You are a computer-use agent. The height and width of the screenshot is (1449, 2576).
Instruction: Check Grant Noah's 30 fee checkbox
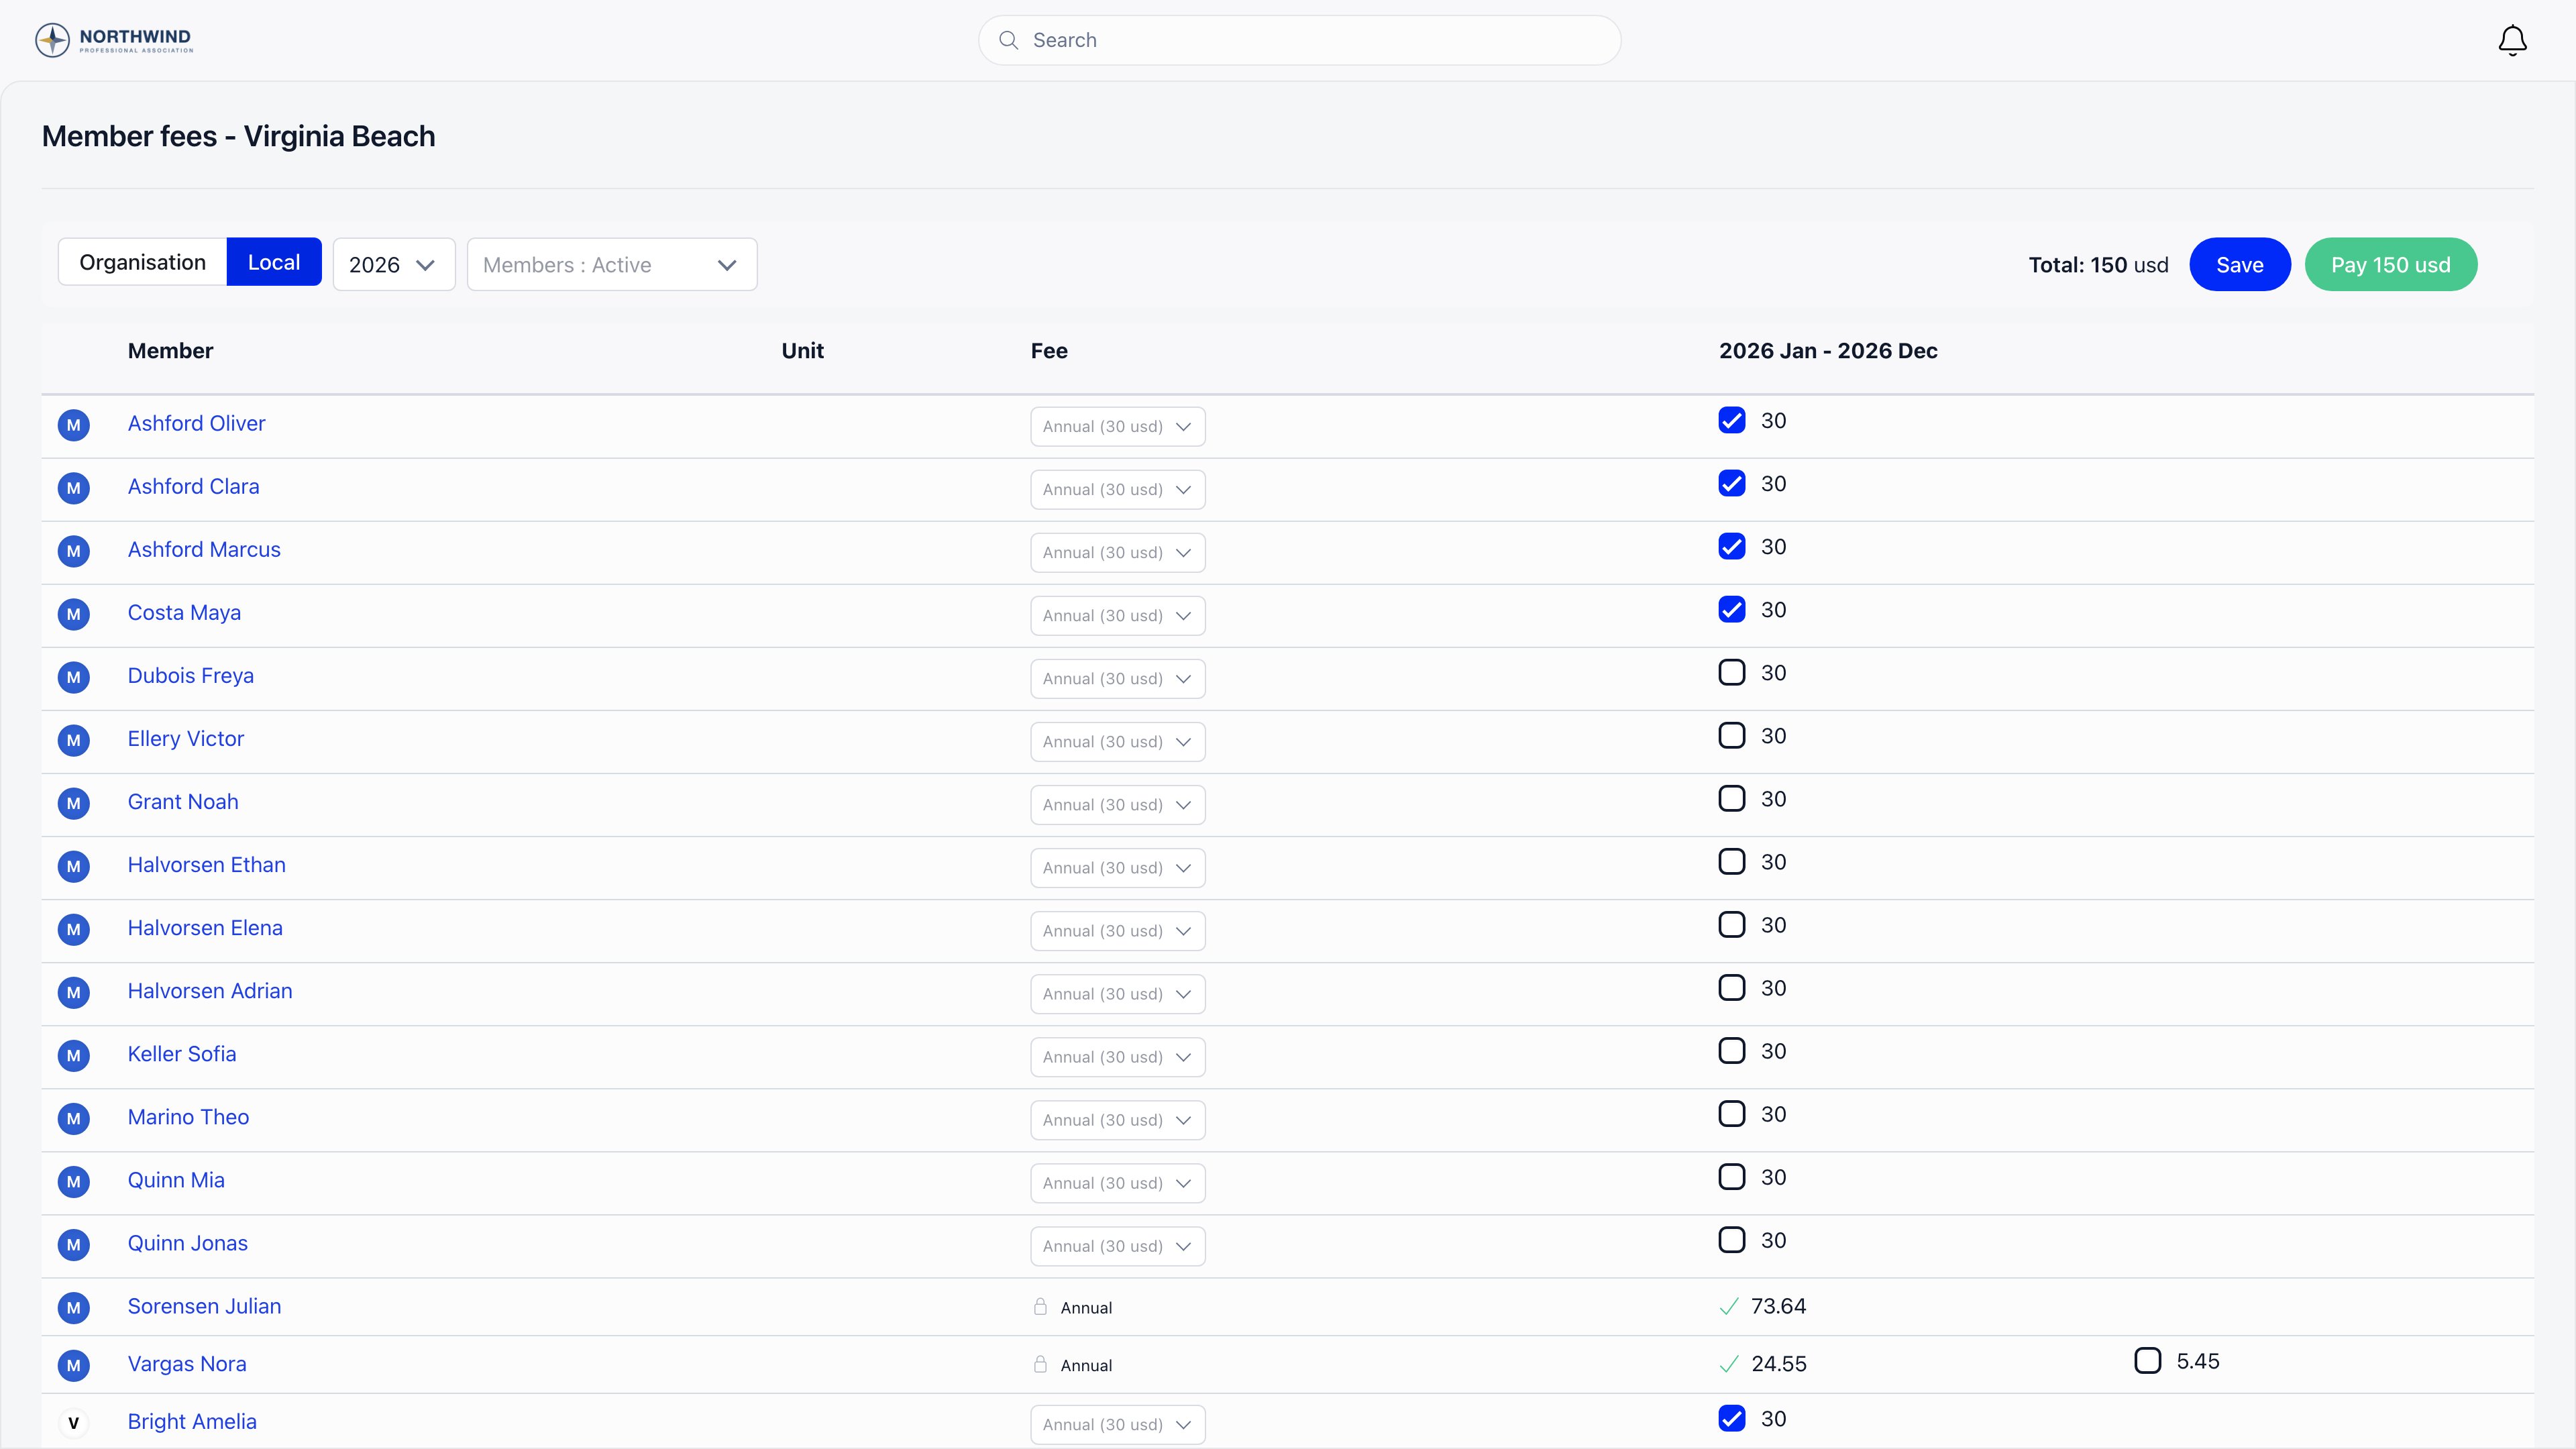tap(1732, 798)
